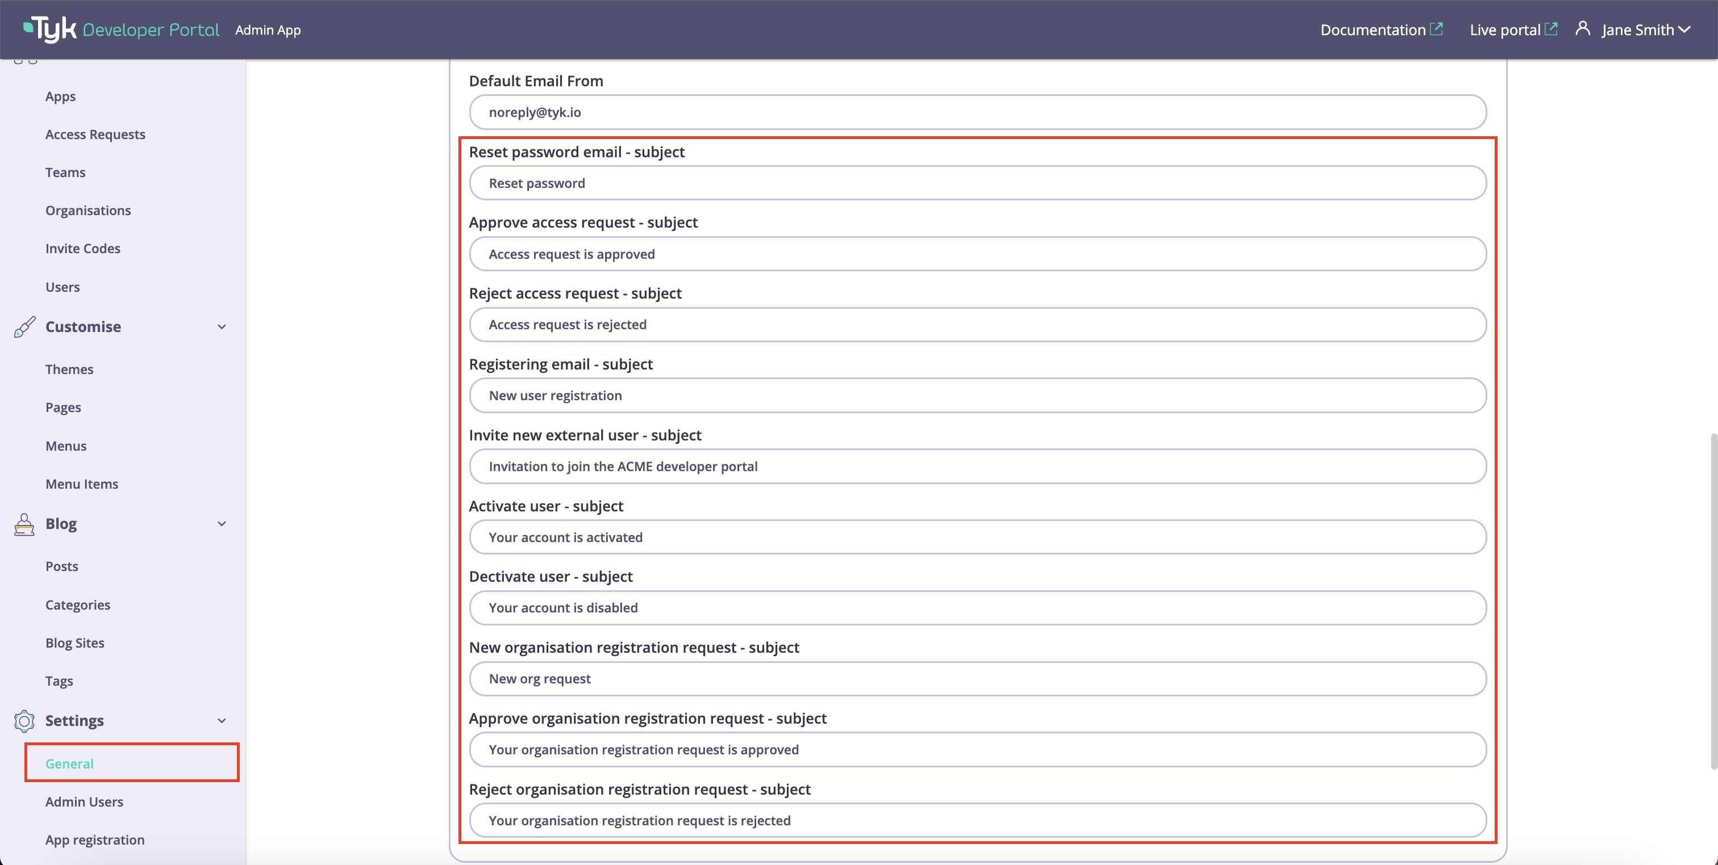
Task: Click the Reset password subject field
Action: pyautogui.click(x=977, y=183)
